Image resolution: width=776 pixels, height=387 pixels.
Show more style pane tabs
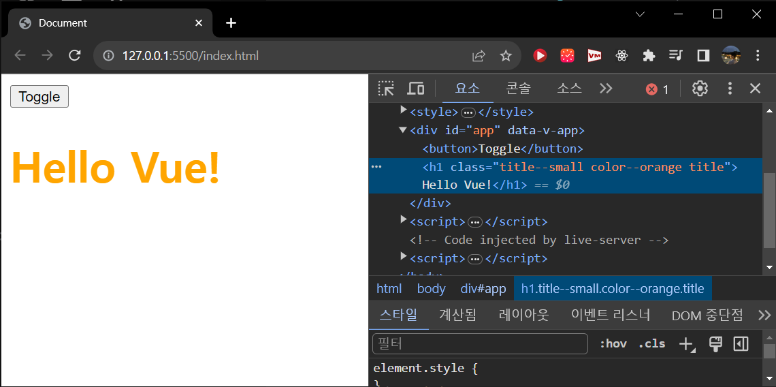pyautogui.click(x=764, y=315)
